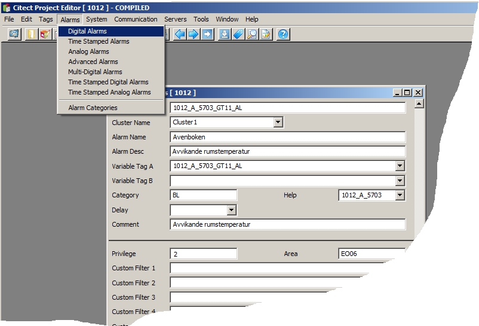Select Advanced Alarms menu entry
The image size is (479, 326).
[x=111, y=62]
